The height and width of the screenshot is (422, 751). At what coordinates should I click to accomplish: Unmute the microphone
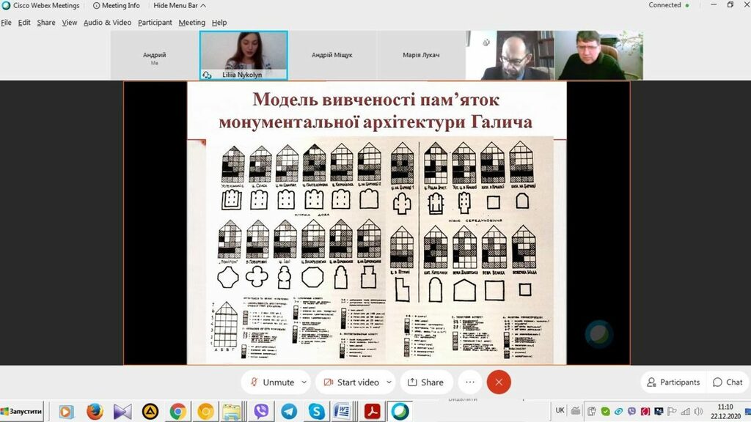click(271, 382)
